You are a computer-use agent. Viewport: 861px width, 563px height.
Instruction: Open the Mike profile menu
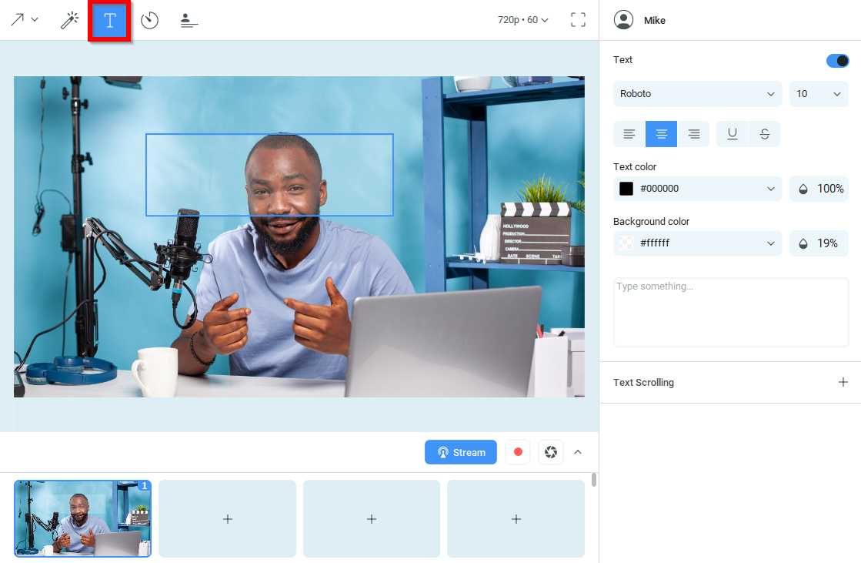pos(639,20)
